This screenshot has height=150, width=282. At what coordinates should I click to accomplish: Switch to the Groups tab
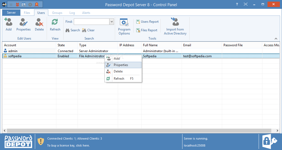tap(57, 13)
